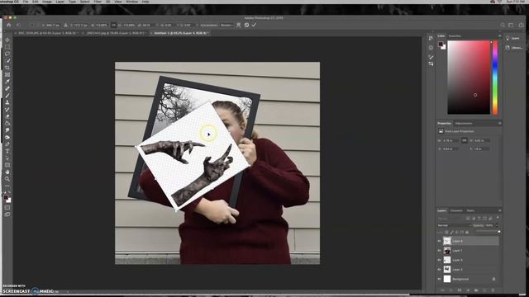Select the Eraser tool
529x297 pixels.
click(x=7, y=116)
